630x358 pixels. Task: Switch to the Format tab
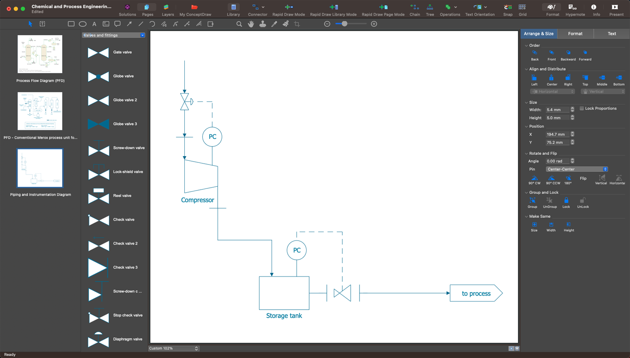coord(575,34)
